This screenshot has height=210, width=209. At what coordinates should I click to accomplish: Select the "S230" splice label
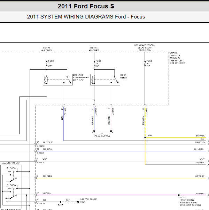coord(60,205)
